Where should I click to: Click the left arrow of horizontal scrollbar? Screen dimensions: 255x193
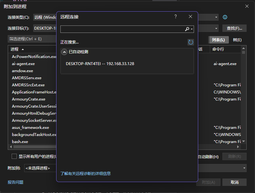click(x=11, y=147)
